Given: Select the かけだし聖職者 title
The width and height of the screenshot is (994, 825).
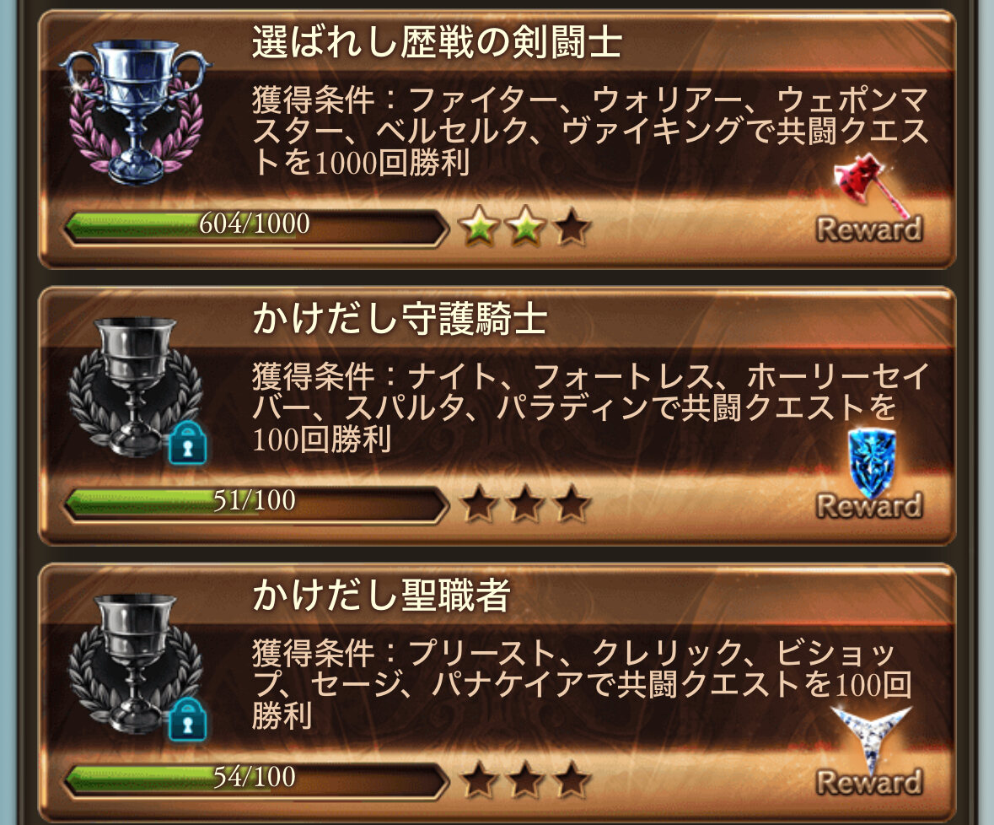Looking at the screenshot, I should pos(382,595).
